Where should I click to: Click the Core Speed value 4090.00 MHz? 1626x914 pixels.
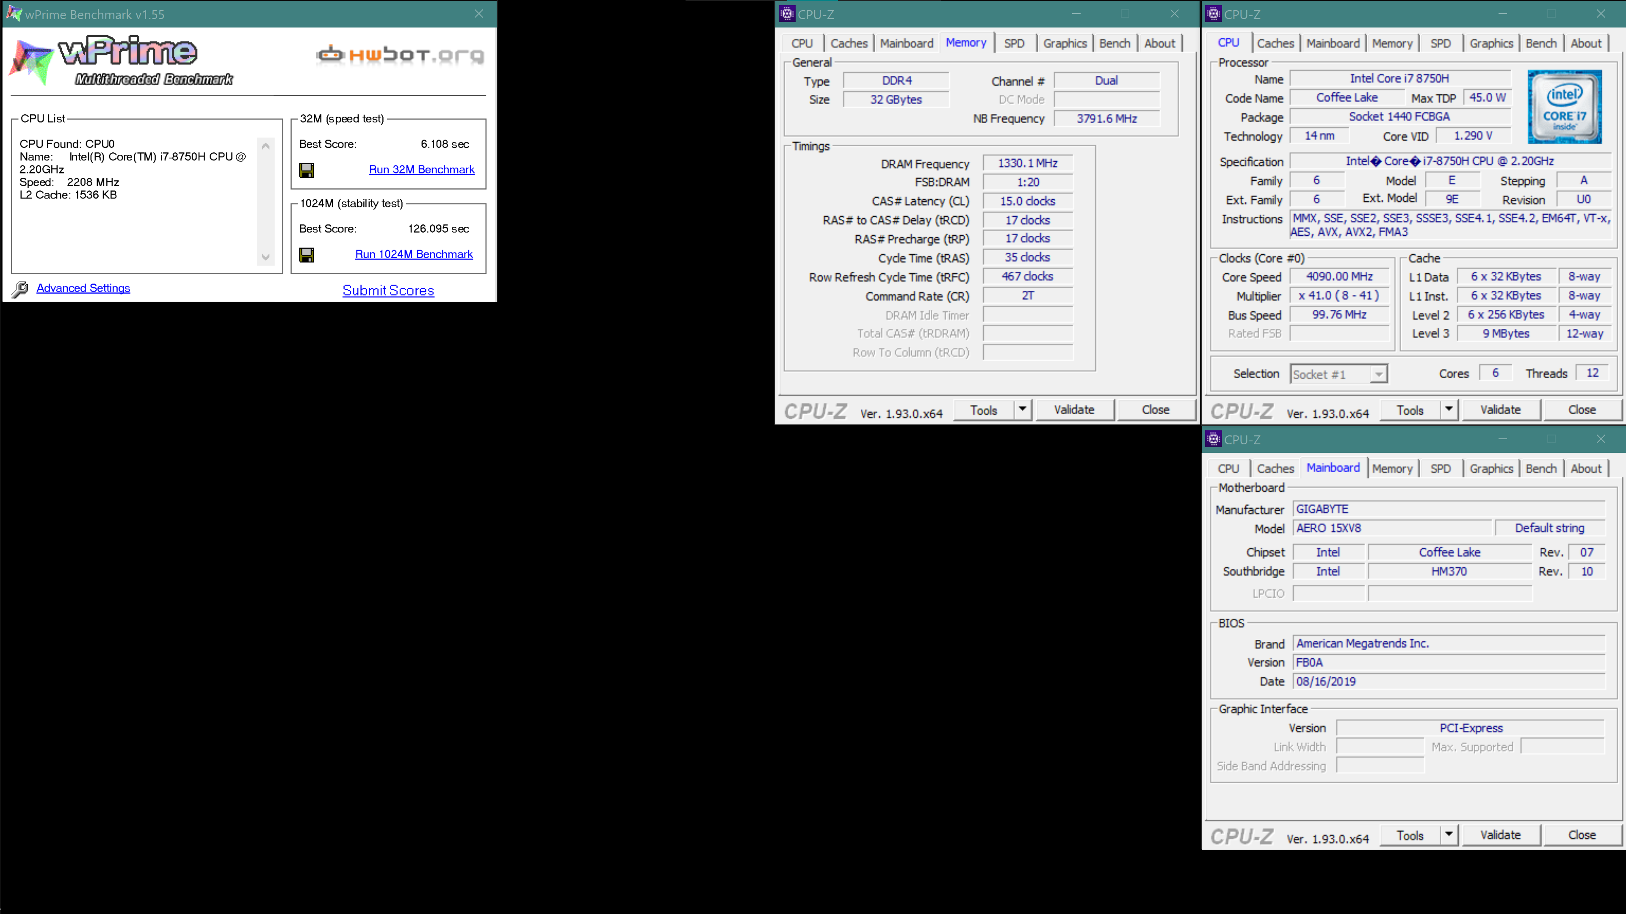1339,277
